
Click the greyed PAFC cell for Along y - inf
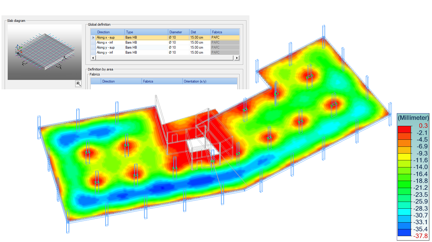tap(225, 52)
